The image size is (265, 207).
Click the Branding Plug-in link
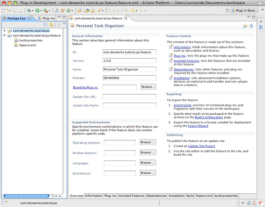[85, 87]
